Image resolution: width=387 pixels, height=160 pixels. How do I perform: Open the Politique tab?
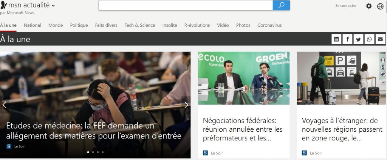(x=79, y=25)
